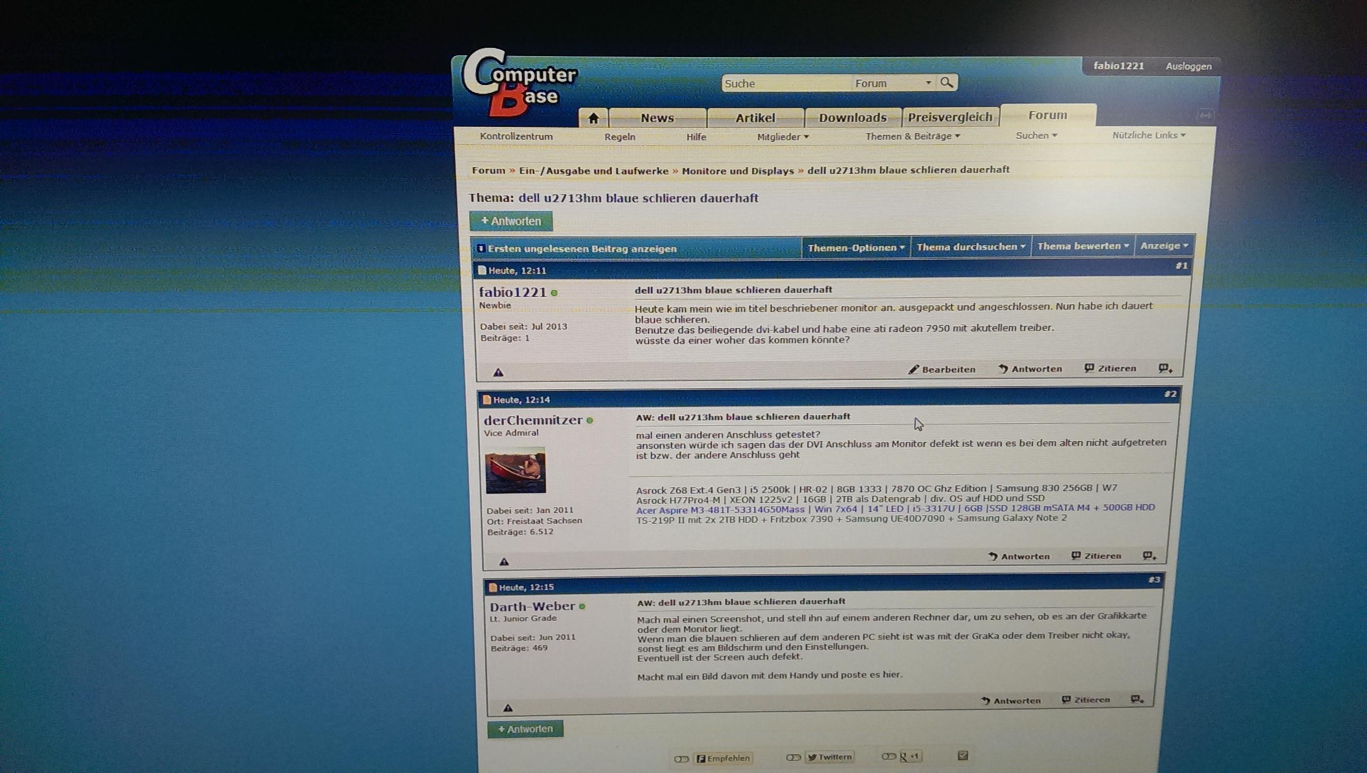This screenshot has width=1367, height=773.
Task: Open the settings checkbox icon beside Google +1
Action: point(963,756)
